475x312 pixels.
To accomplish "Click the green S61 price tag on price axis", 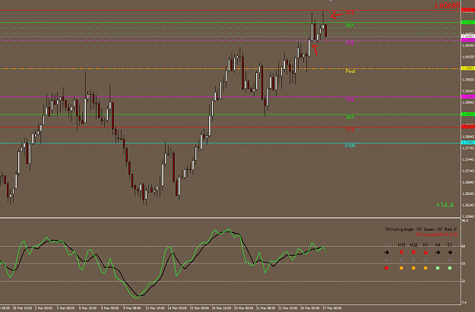I will (467, 115).
